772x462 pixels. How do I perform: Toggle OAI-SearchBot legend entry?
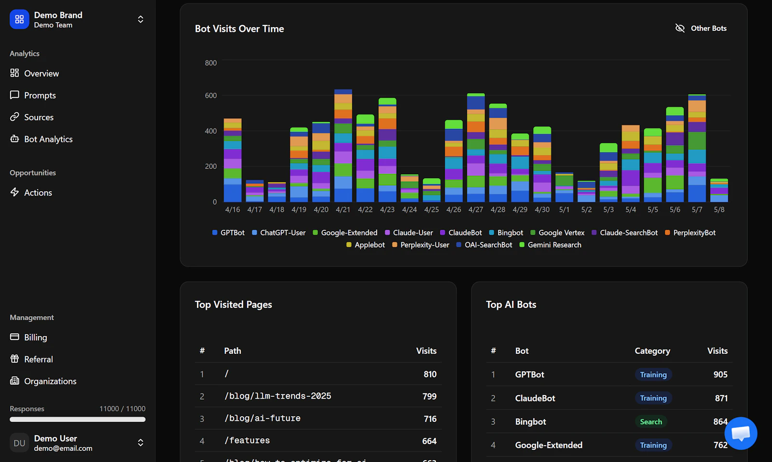point(484,245)
